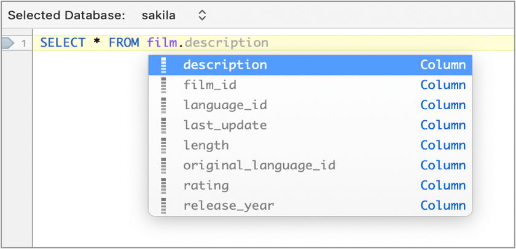The image size is (516, 249).
Task: Place cursor on the SELECT keyword
Action: (x=63, y=43)
